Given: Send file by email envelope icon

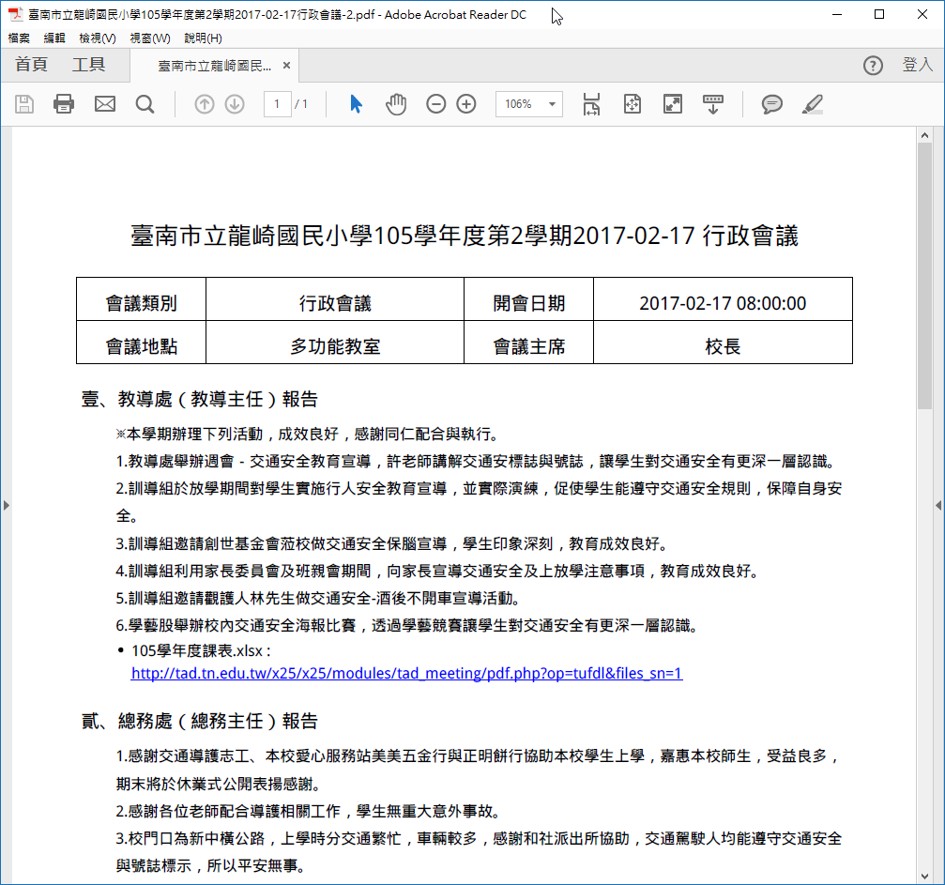Looking at the screenshot, I should point(105,104).
